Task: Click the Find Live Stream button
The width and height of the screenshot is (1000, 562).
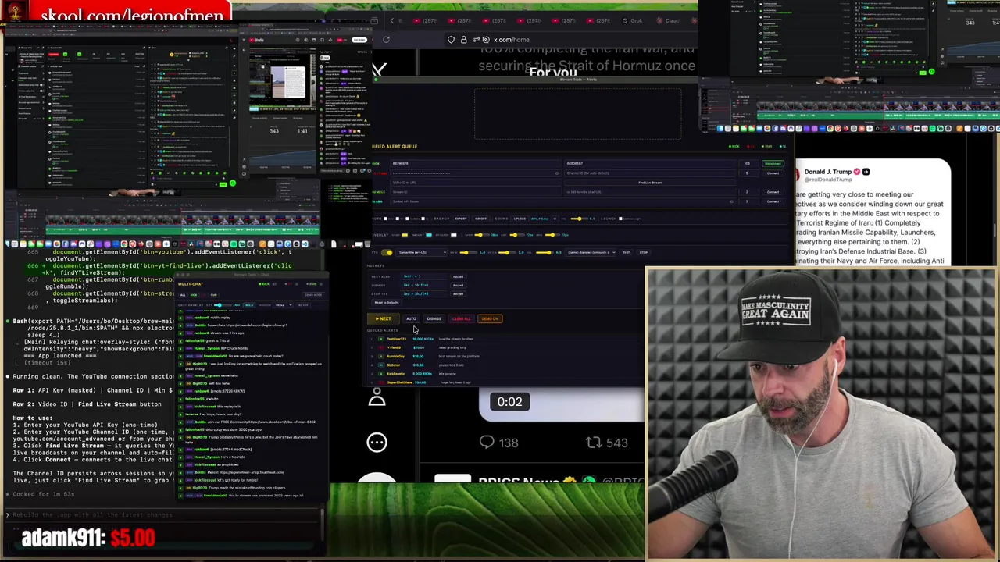Action: (650, 183)
